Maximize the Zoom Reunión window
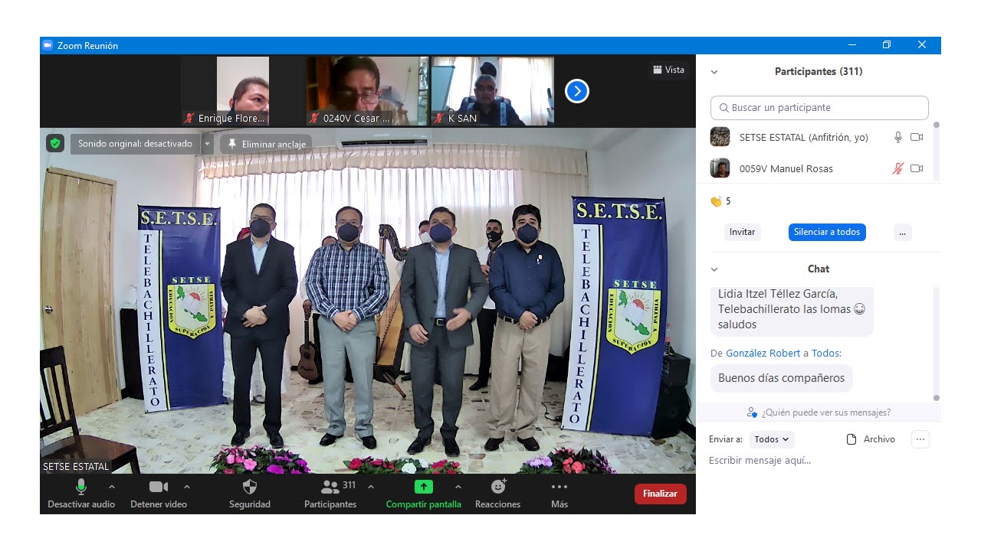981x551 pixels. (x=887, y=45)
